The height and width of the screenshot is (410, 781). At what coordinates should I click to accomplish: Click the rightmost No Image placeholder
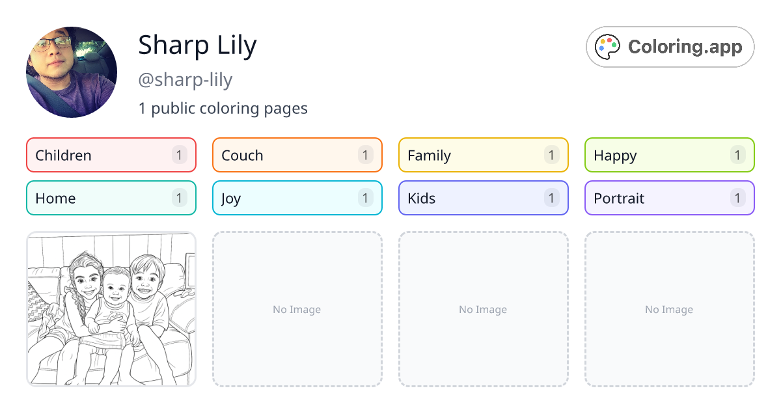tap(669, 309)
